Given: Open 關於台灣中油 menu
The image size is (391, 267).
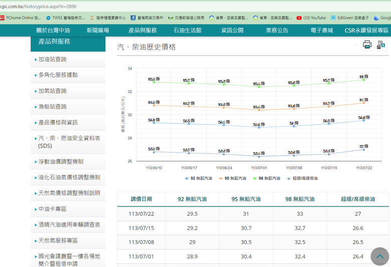Looking at the screenshot, I should [x=53, y=30].
